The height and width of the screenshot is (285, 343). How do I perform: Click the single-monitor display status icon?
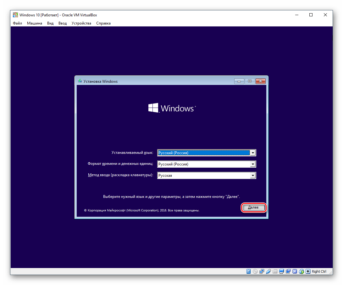click(x=281, y=271)
